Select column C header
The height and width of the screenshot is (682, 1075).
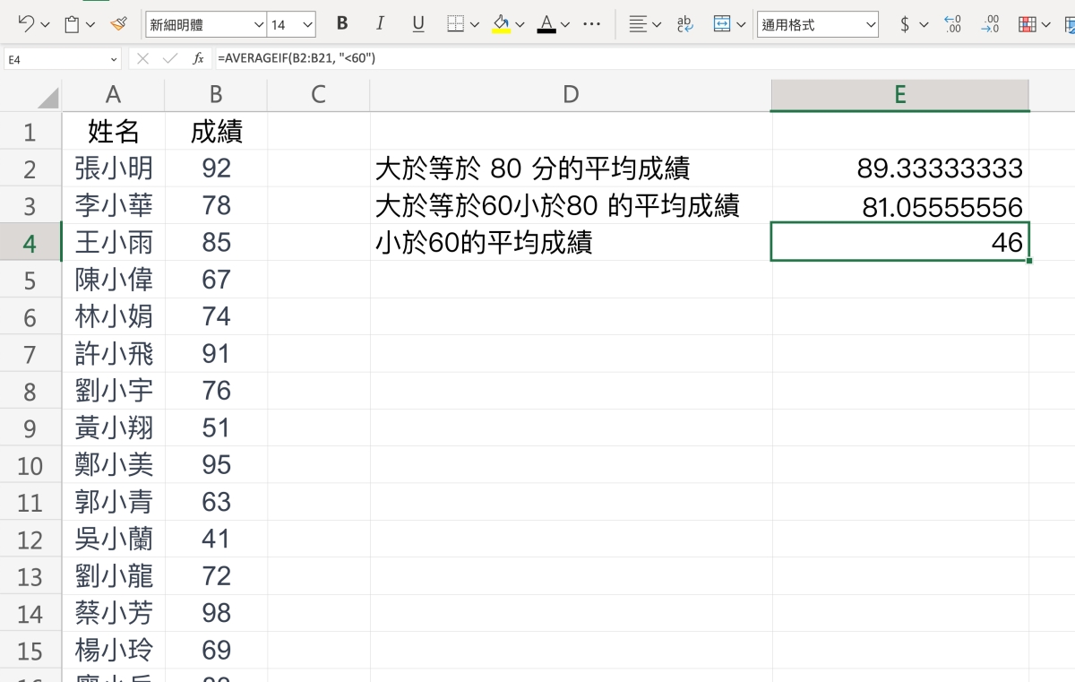point(318,95)
